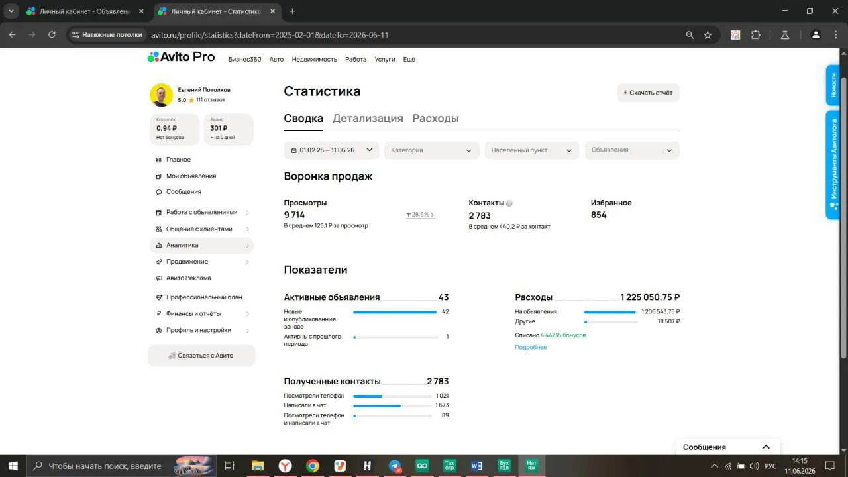Open new browser tab with plus

pyautogui.click(x=292, y=11)
